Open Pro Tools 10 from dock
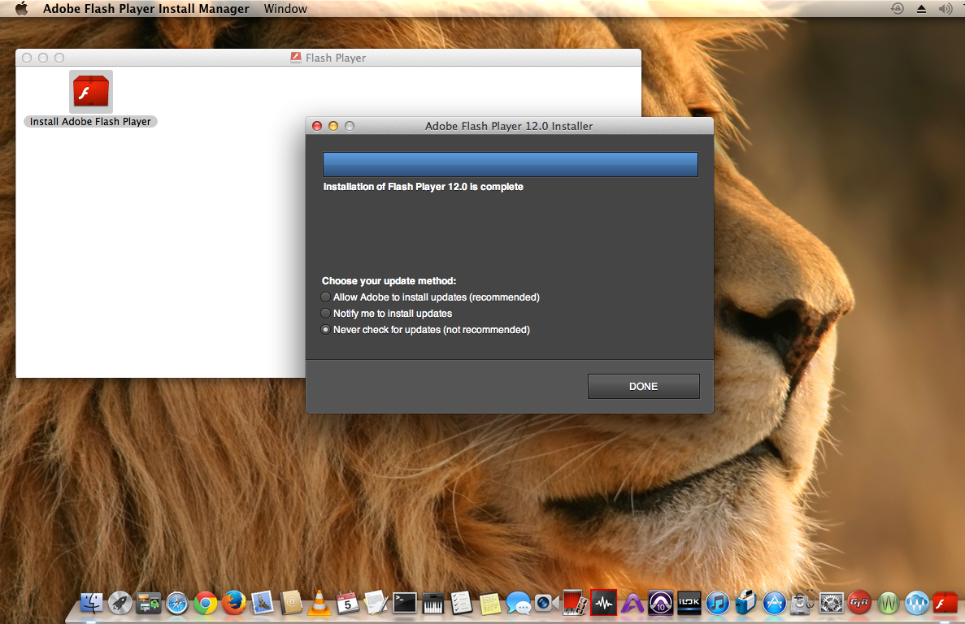Screen dimensions: 965x624 [660, 603]
